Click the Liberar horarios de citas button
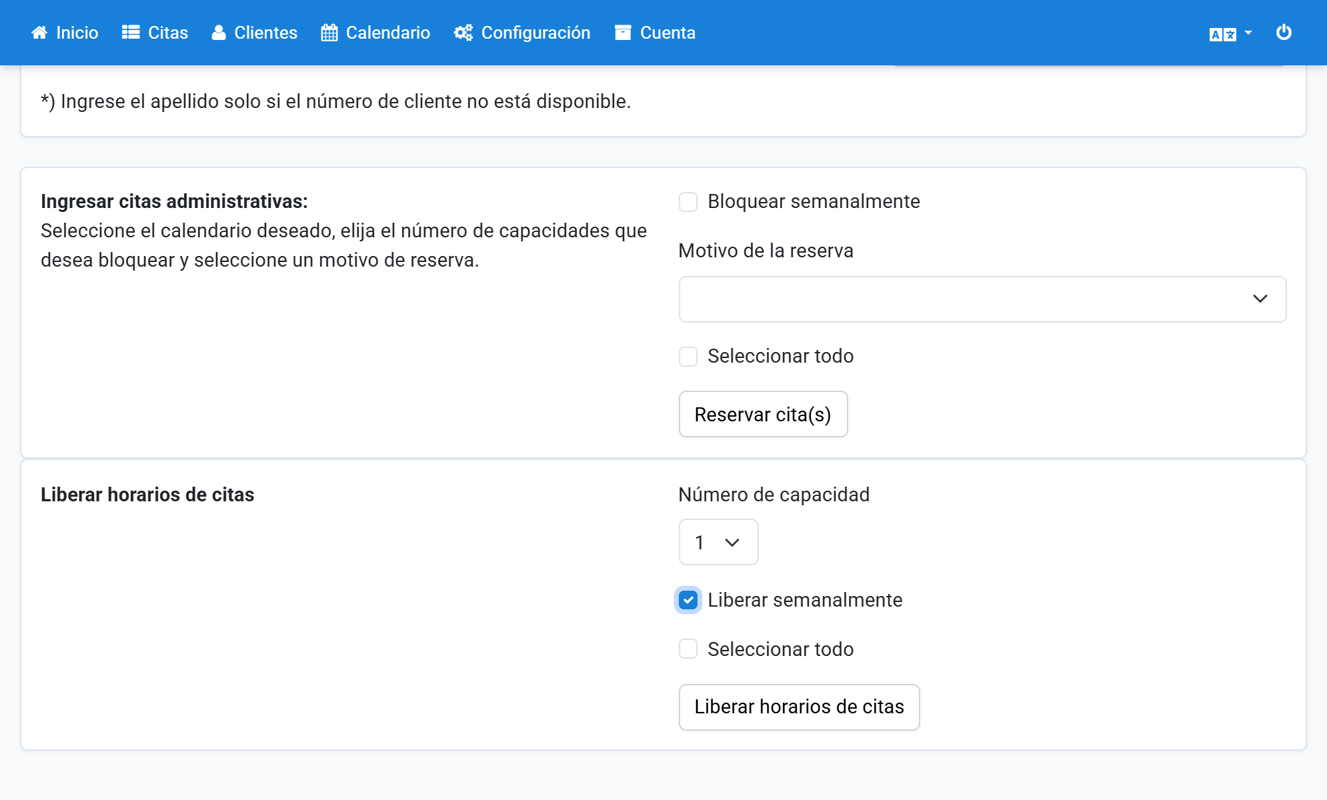Viewport: 1327px width, 800px height. (x=799, y=707)
